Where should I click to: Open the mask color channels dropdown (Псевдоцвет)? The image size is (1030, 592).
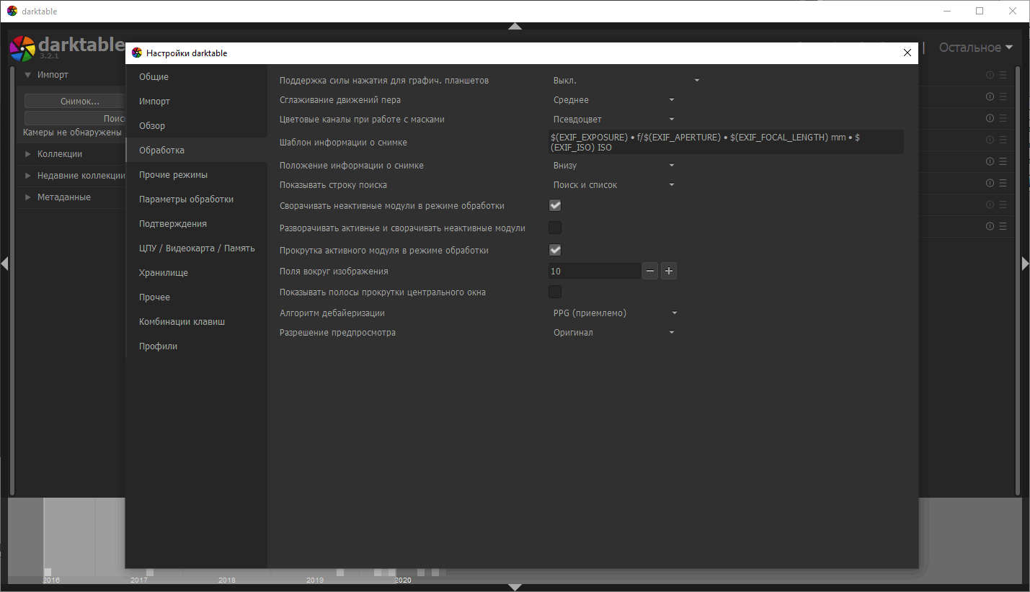[x=613, y=119]
